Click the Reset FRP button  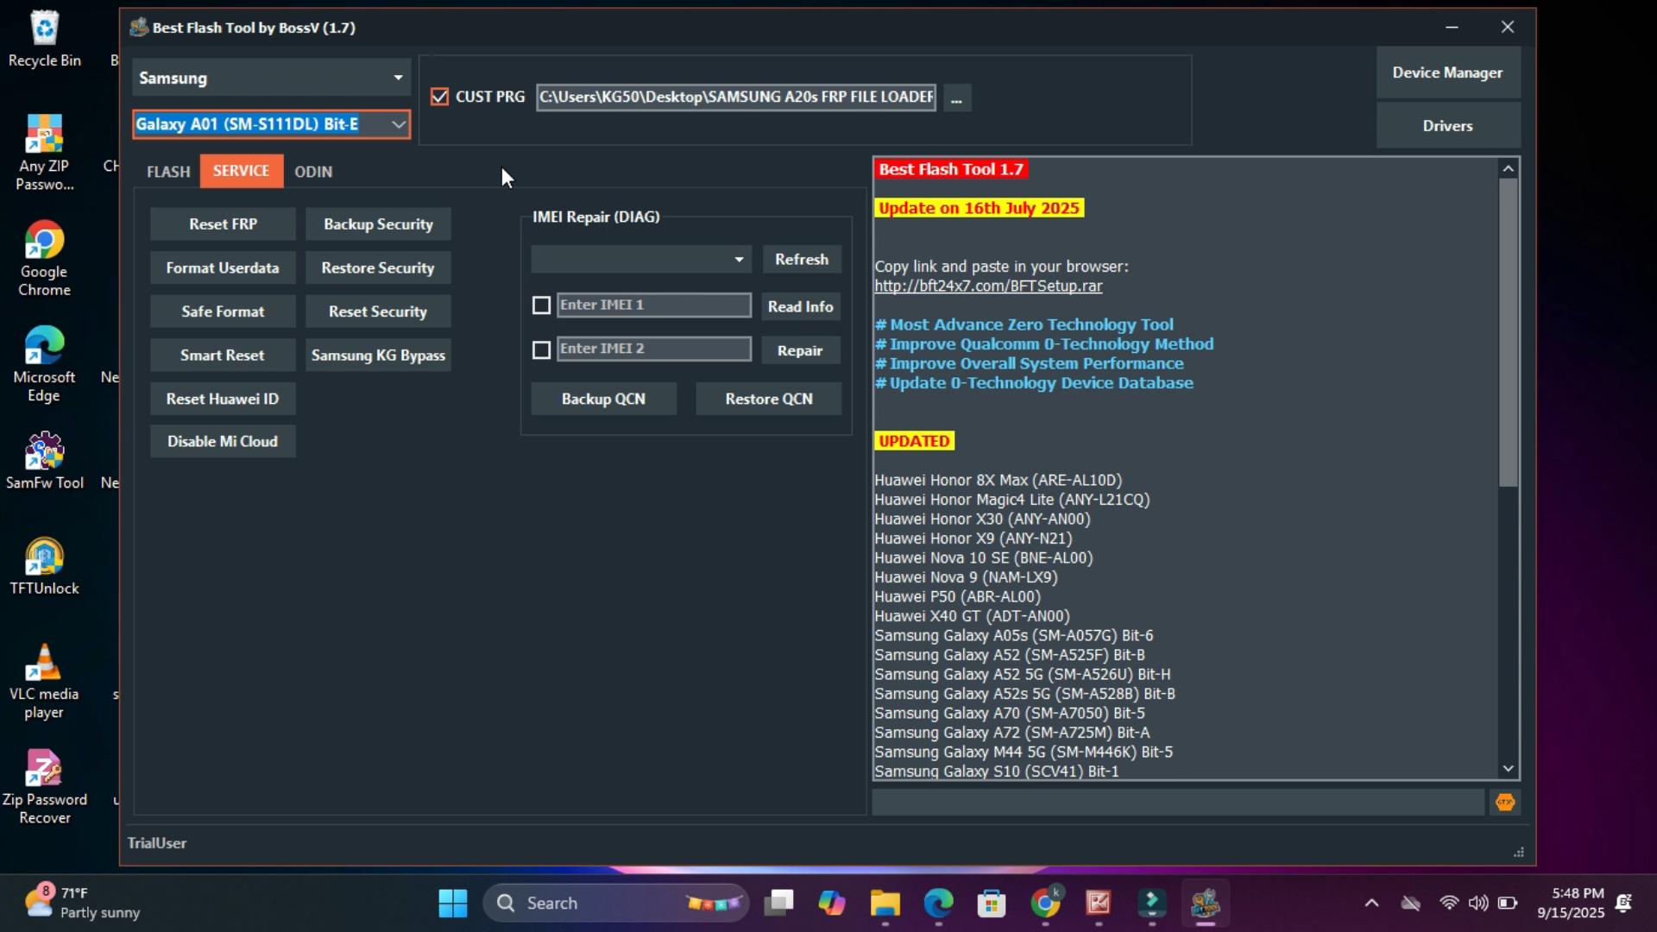click(223, 224)
